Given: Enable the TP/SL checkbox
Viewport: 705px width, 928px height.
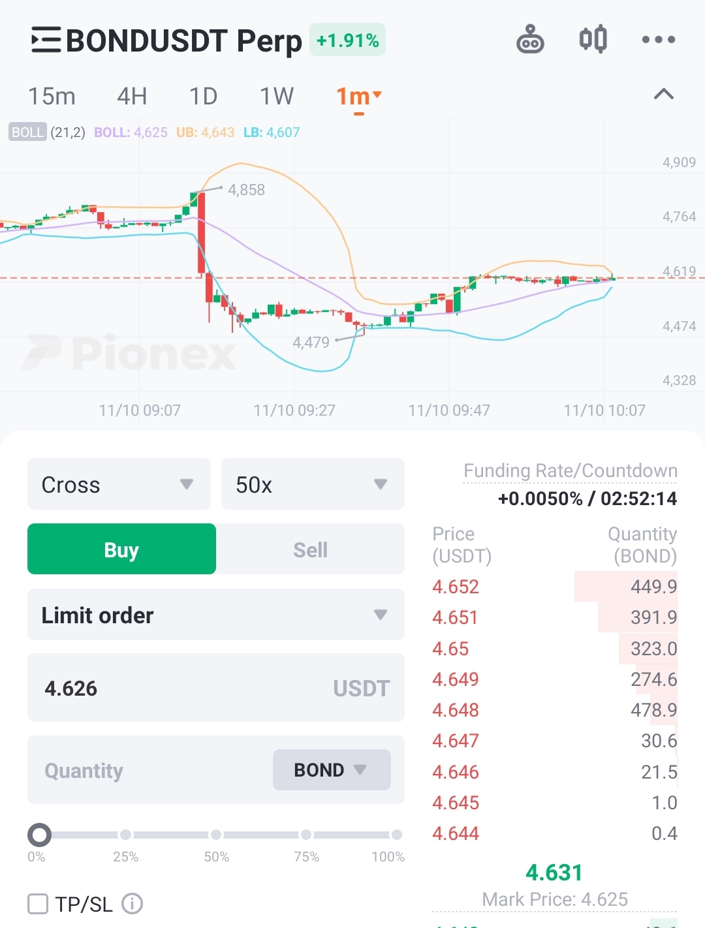Looking at the screenshot, I should [x=38, y=904].
